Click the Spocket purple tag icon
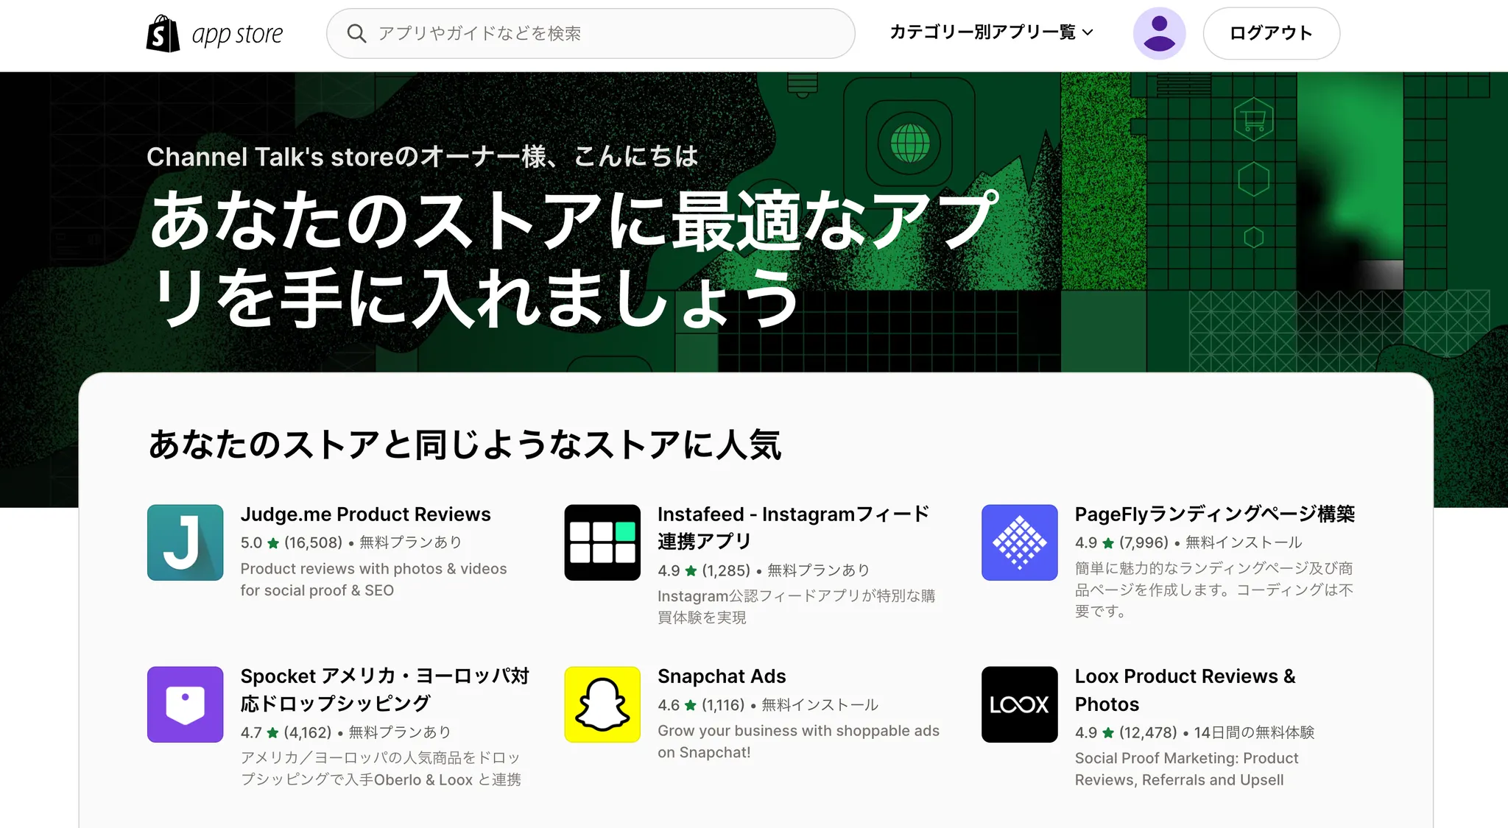Image resolution: width=1508 pixels, height=828 pixels. click(x=185, y=704)
